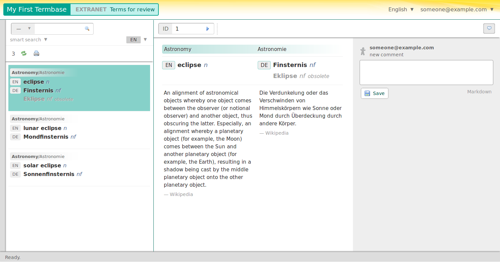Click the floppy disk Save icon
The height and width of the screenshot is (262, 500).
[367, 93]
